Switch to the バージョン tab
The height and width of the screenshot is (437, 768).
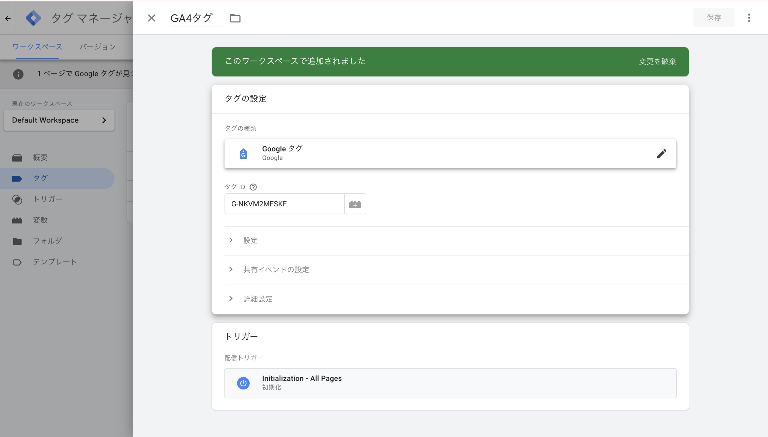[x=97, y=46]
